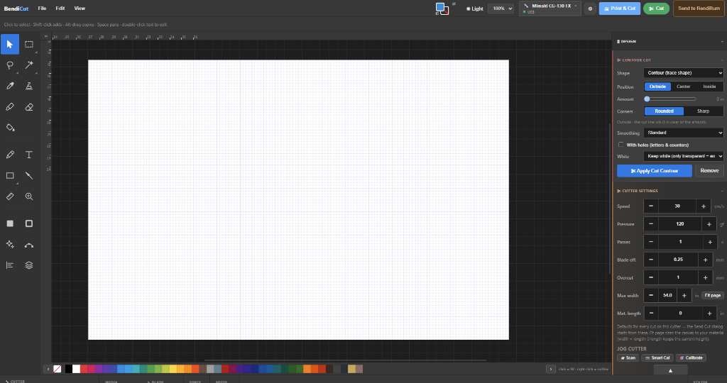Click the Smart Cal button
The width and height of the screenshot is (727, 383).
[x=657, y=358]
